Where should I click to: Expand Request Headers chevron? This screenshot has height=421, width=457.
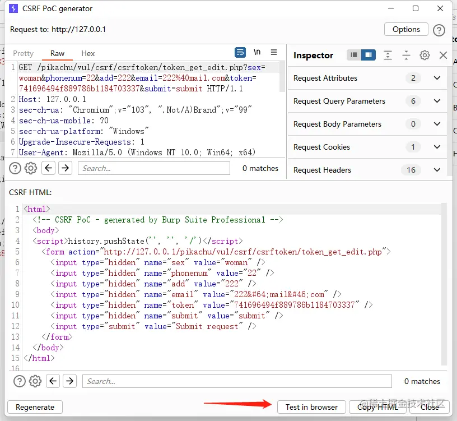click(x=437, y=170)
